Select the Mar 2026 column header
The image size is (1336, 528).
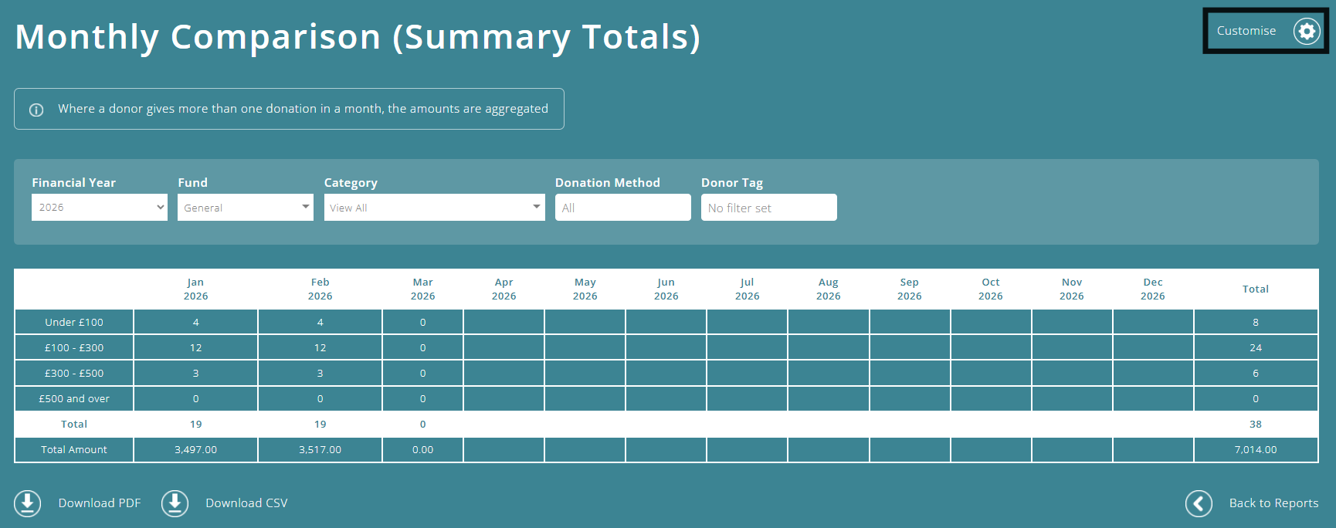422,289
